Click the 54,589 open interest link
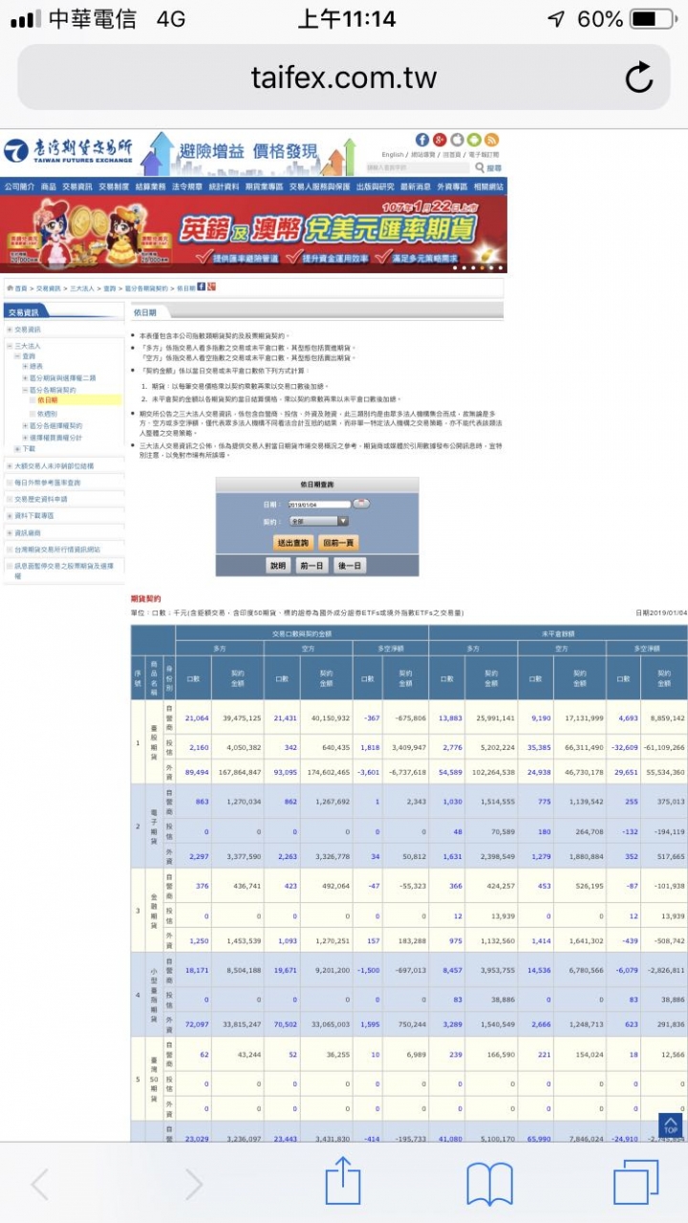688x1223 pixels. pos(451,772)
